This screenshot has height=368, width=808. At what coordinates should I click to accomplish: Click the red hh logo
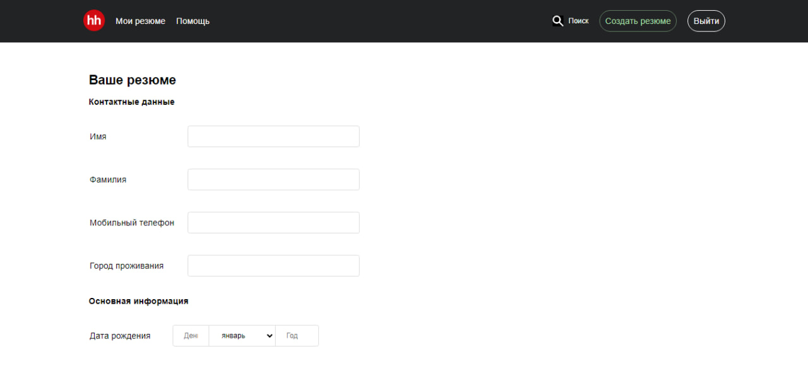click(94, 21)
